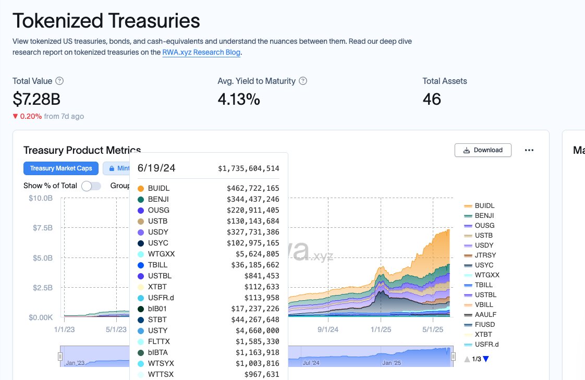Toggle USTB series in chart legend
The width and height of the screenshot is (585, 380).
(x=478, y=235)
